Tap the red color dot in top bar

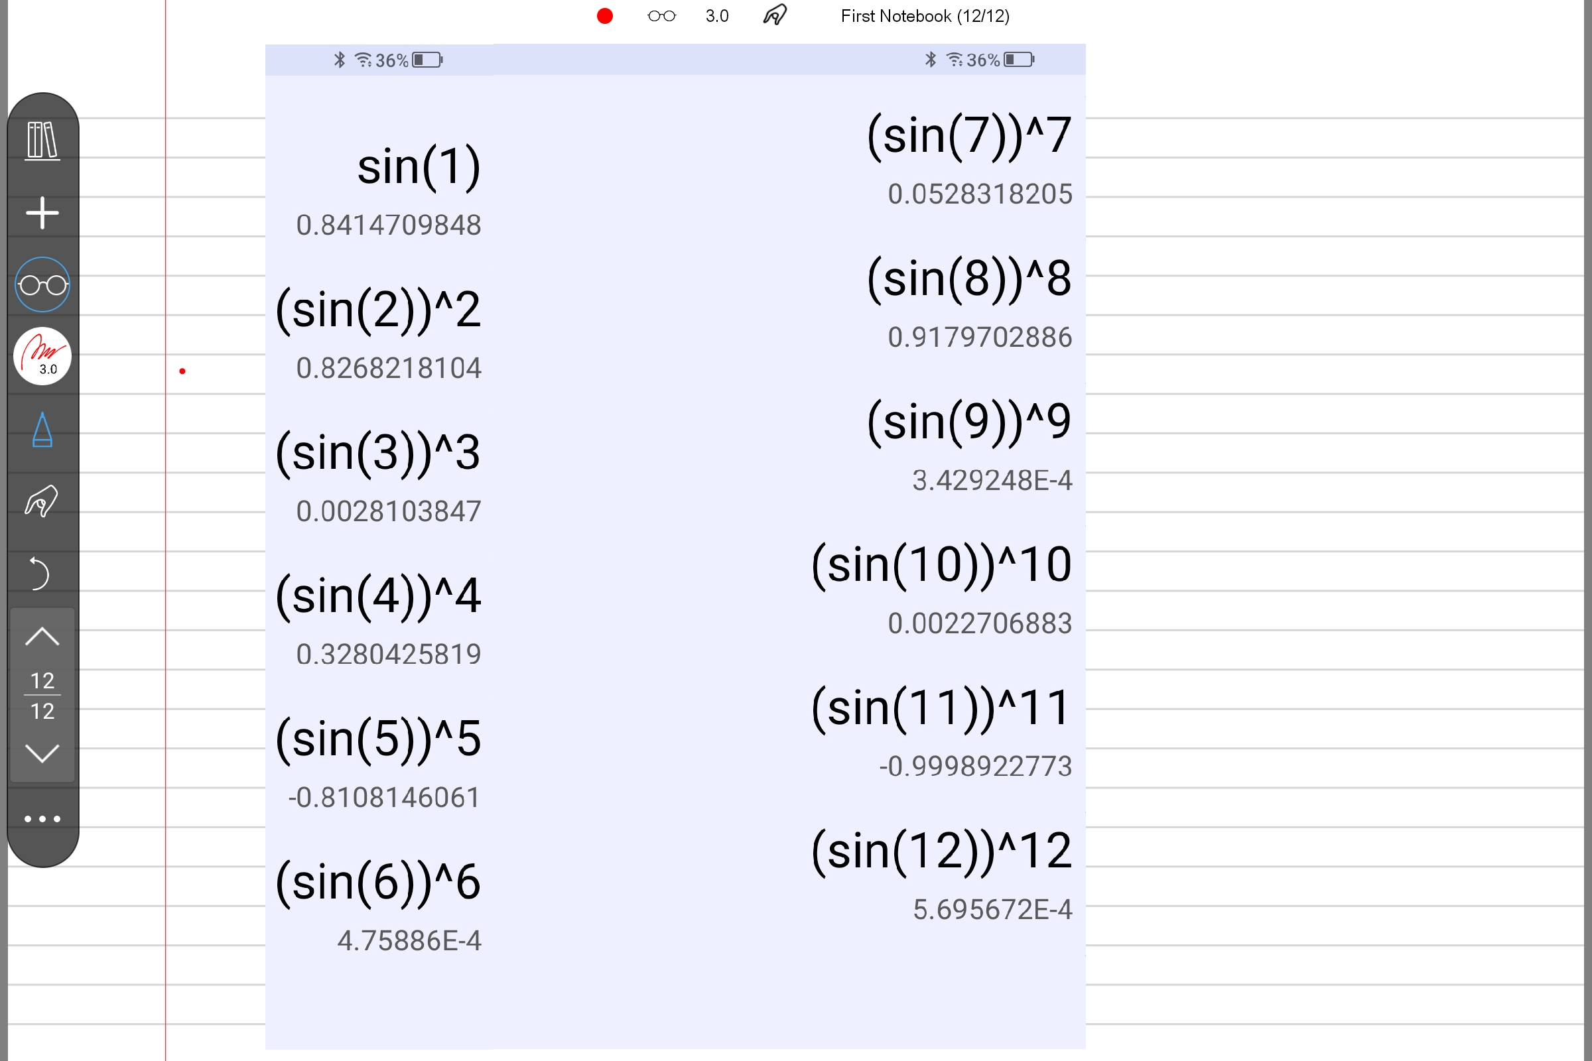tap(605, 16)
